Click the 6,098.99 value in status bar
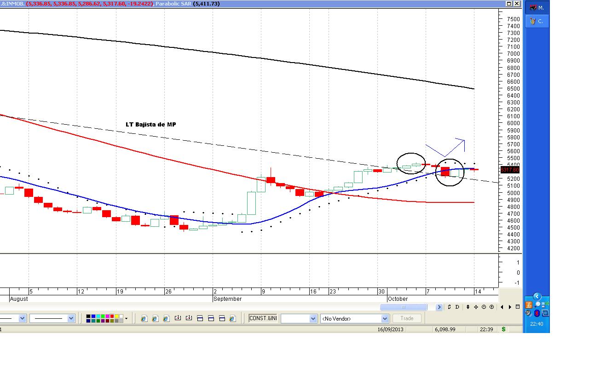 (445, 329)
